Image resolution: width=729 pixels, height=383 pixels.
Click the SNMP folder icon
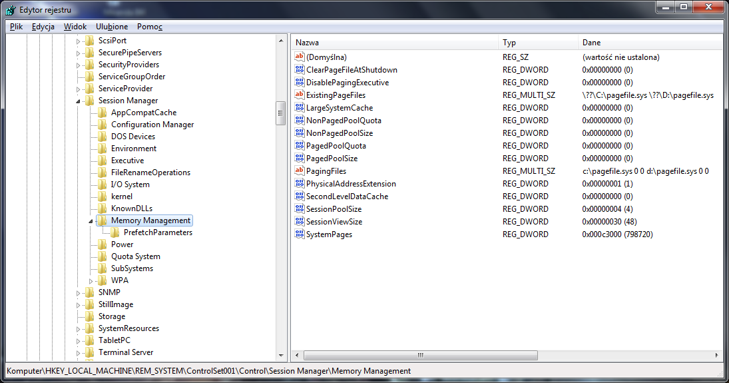(90, 292)
